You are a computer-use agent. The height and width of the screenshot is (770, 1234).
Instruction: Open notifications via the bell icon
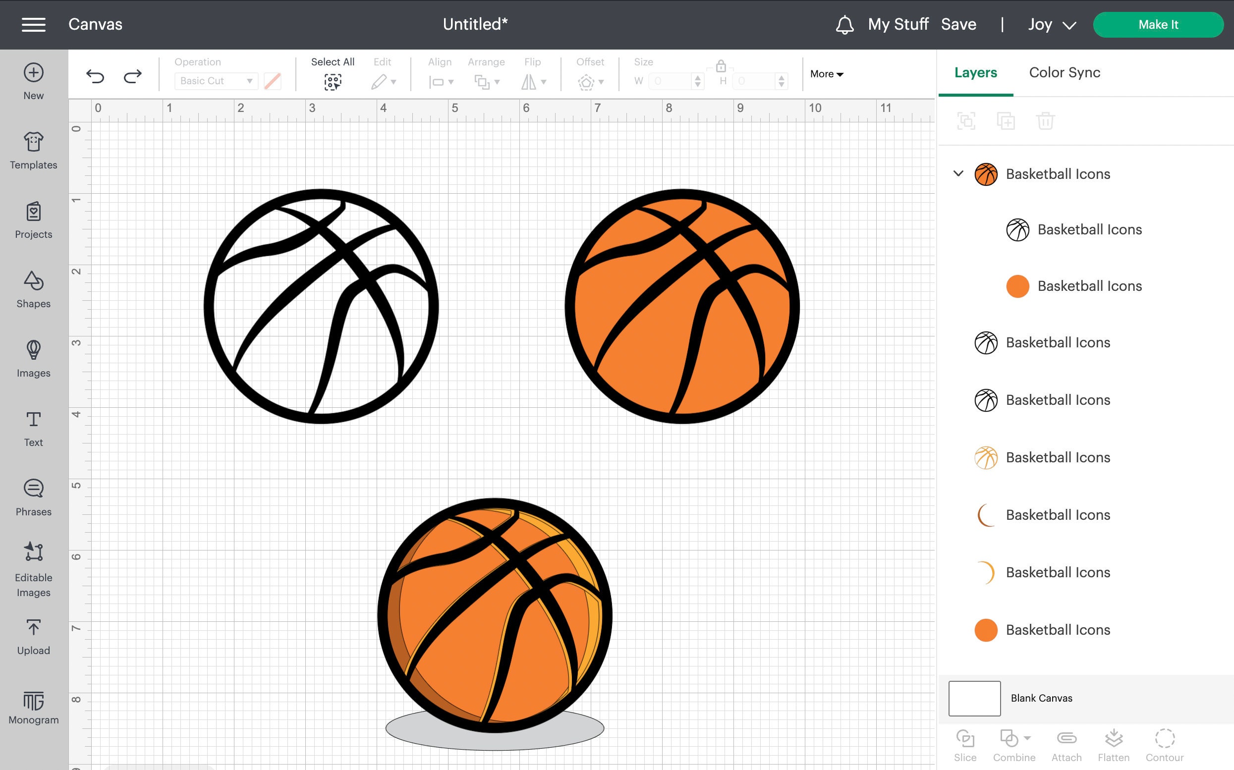pyautogui.click(x=845, y=24)
